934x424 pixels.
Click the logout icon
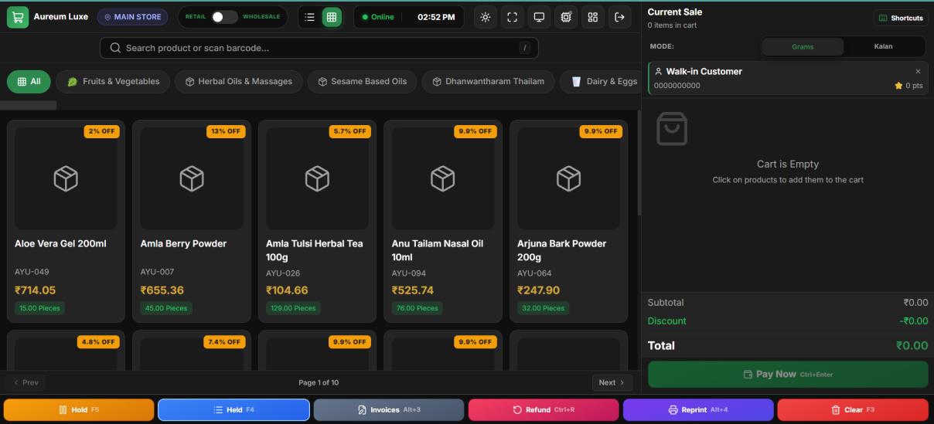[x=619, y=17]
